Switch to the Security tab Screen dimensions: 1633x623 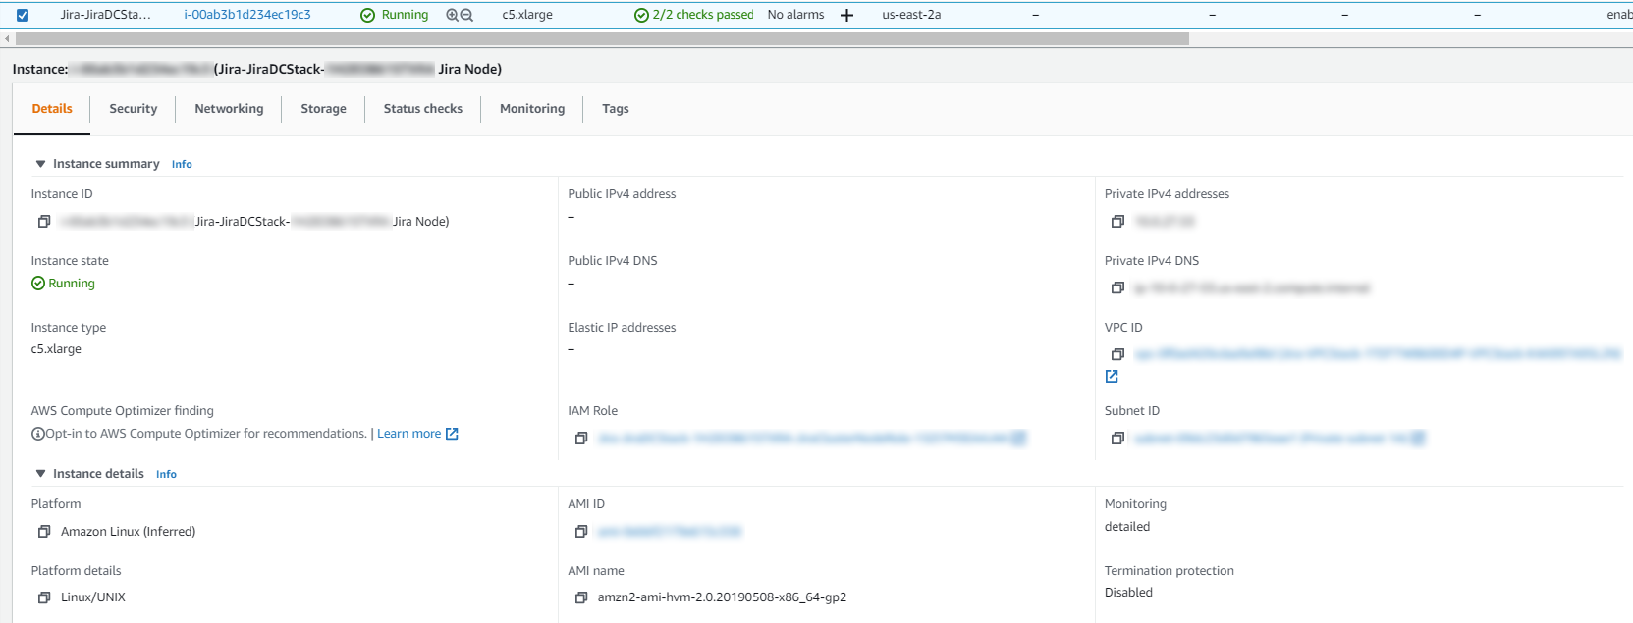click(134, 109)
